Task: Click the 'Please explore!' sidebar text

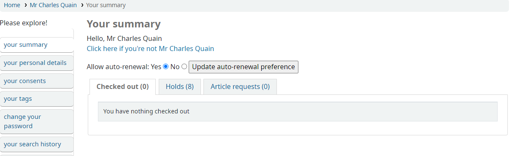Action: point(24,23)
